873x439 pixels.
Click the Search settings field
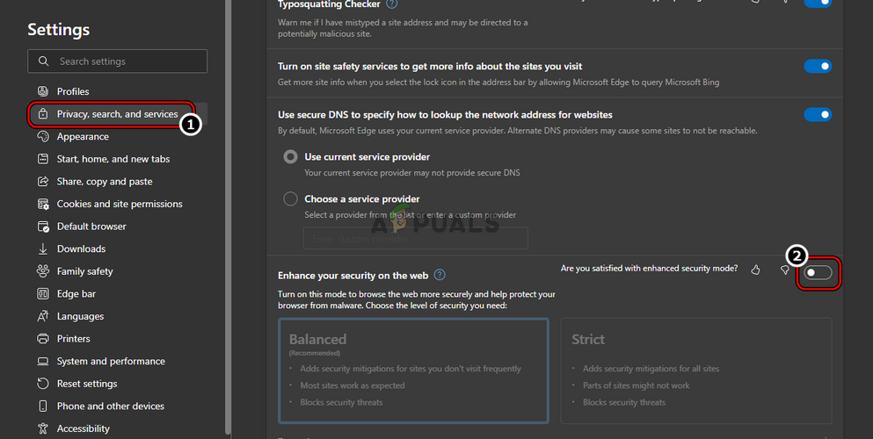tap(118, 61)
